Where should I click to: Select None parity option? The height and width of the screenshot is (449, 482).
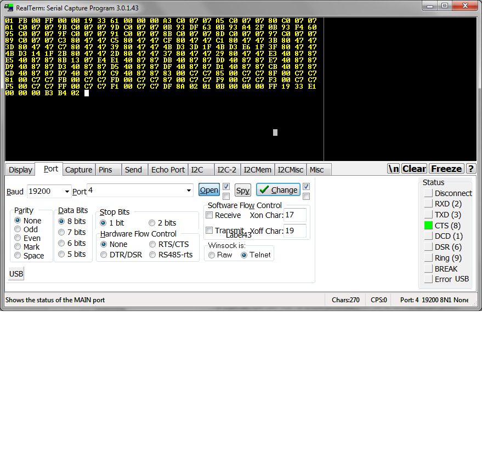[x=18, y=220]
